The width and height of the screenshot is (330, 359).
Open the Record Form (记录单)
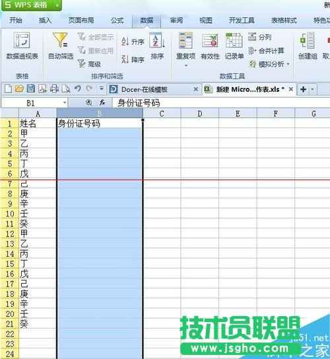[x=234, y=46]
